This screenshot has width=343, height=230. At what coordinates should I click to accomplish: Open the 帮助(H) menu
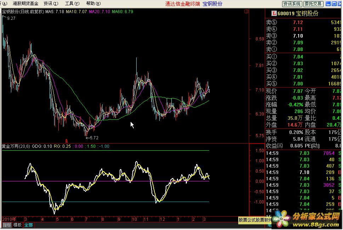coord(93,4)
